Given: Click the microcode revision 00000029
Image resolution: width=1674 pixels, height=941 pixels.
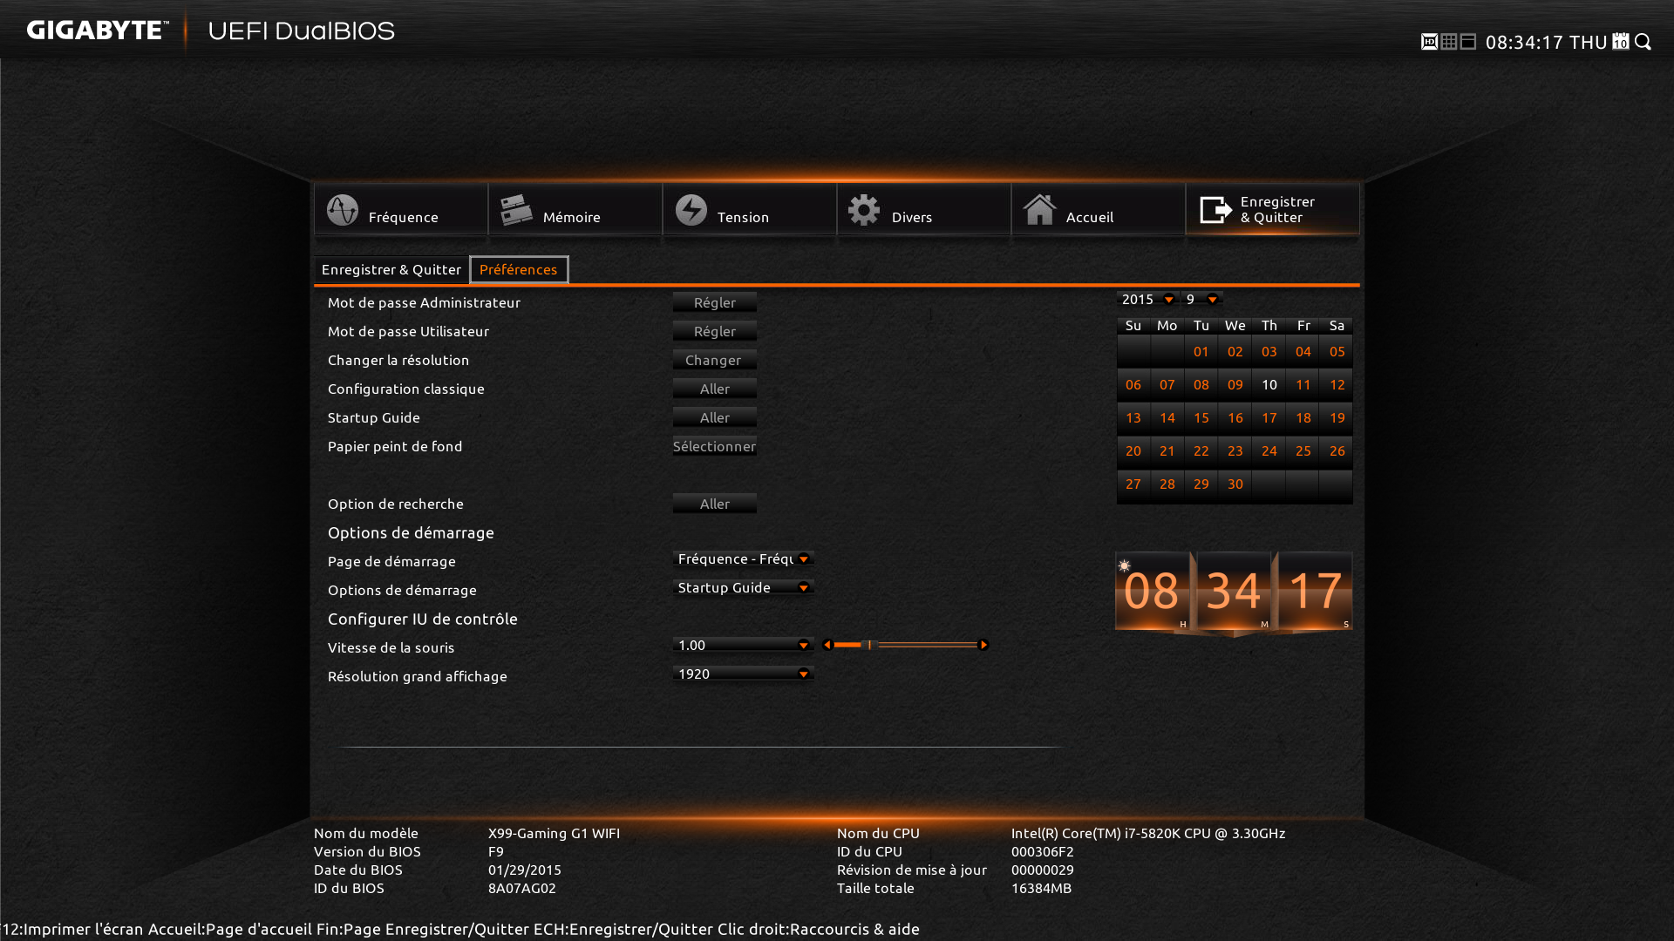Looking at the screenshot, I should tap(1043, 870).
